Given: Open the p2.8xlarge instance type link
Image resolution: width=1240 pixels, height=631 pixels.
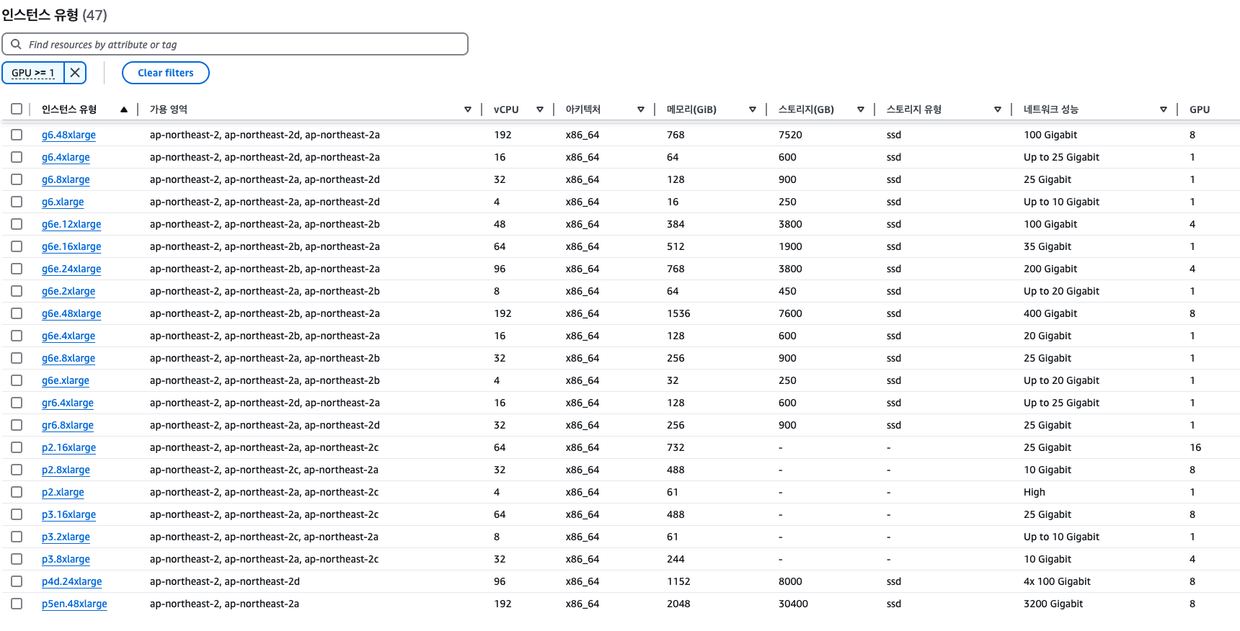Looking at the screenshot, I should tap(66, 470).
